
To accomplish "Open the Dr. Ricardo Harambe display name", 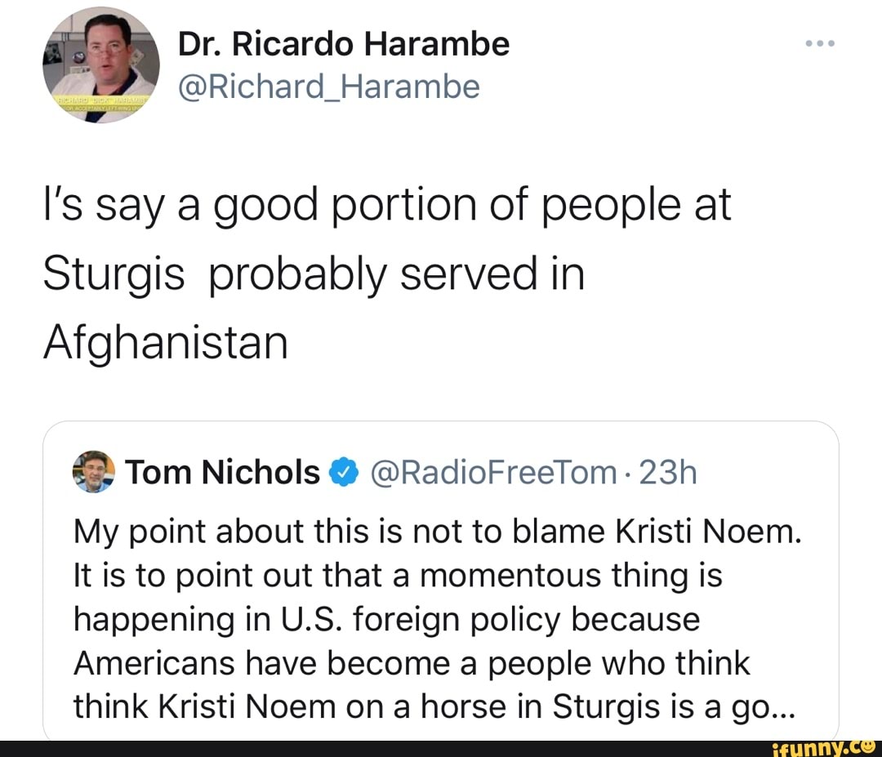I will (x=343, y=44).
